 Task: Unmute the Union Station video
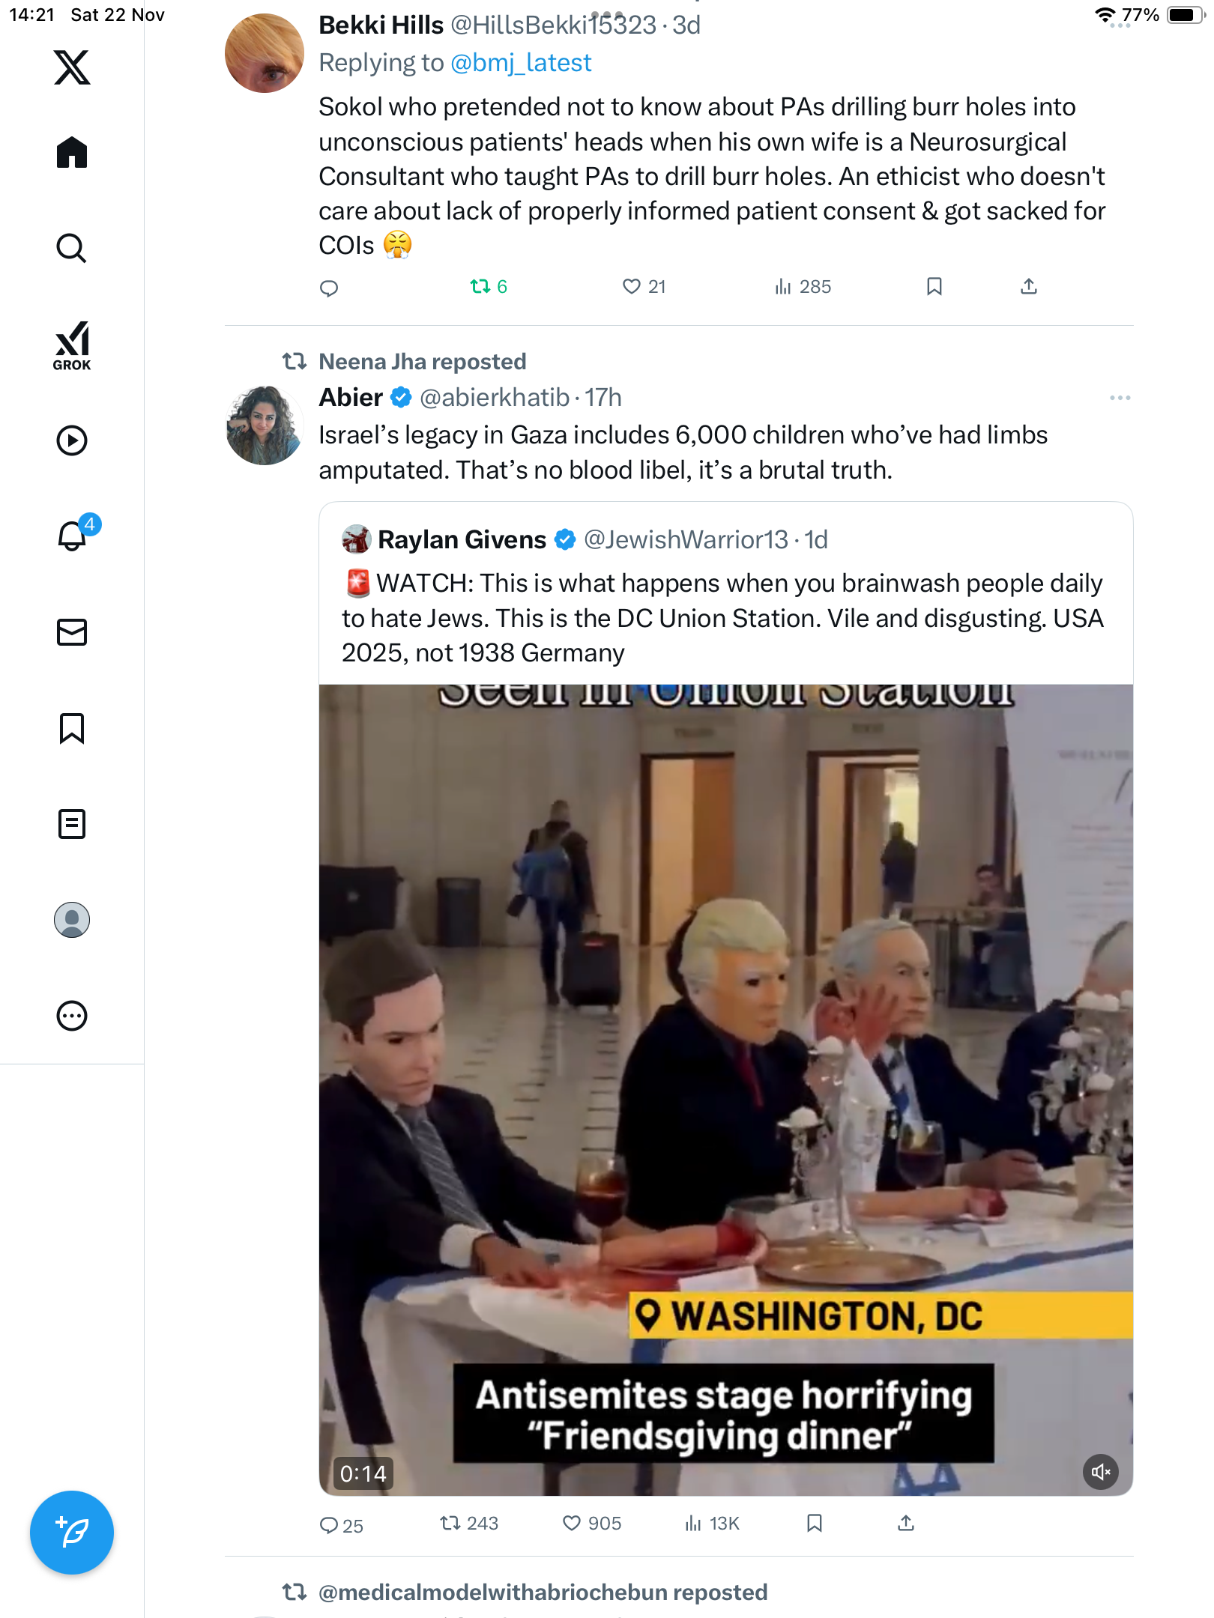click(1100, 1472)
